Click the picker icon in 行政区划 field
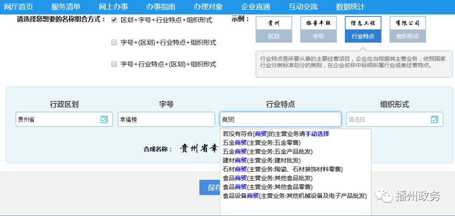Image resolution: width=455 pixels, height=216 pixels. point(104,120)
